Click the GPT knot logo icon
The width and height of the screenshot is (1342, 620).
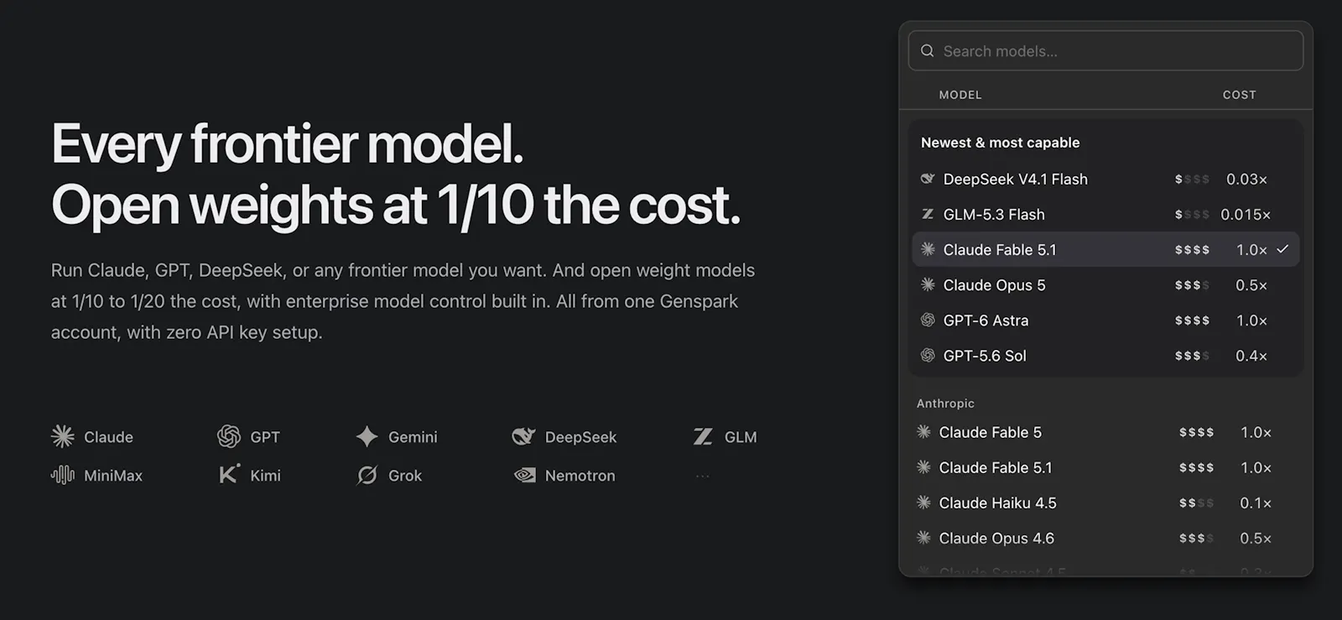229,436
